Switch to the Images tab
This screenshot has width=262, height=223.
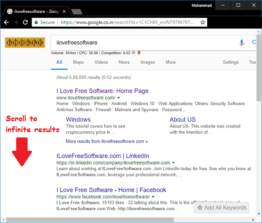(x=148, y=62)
